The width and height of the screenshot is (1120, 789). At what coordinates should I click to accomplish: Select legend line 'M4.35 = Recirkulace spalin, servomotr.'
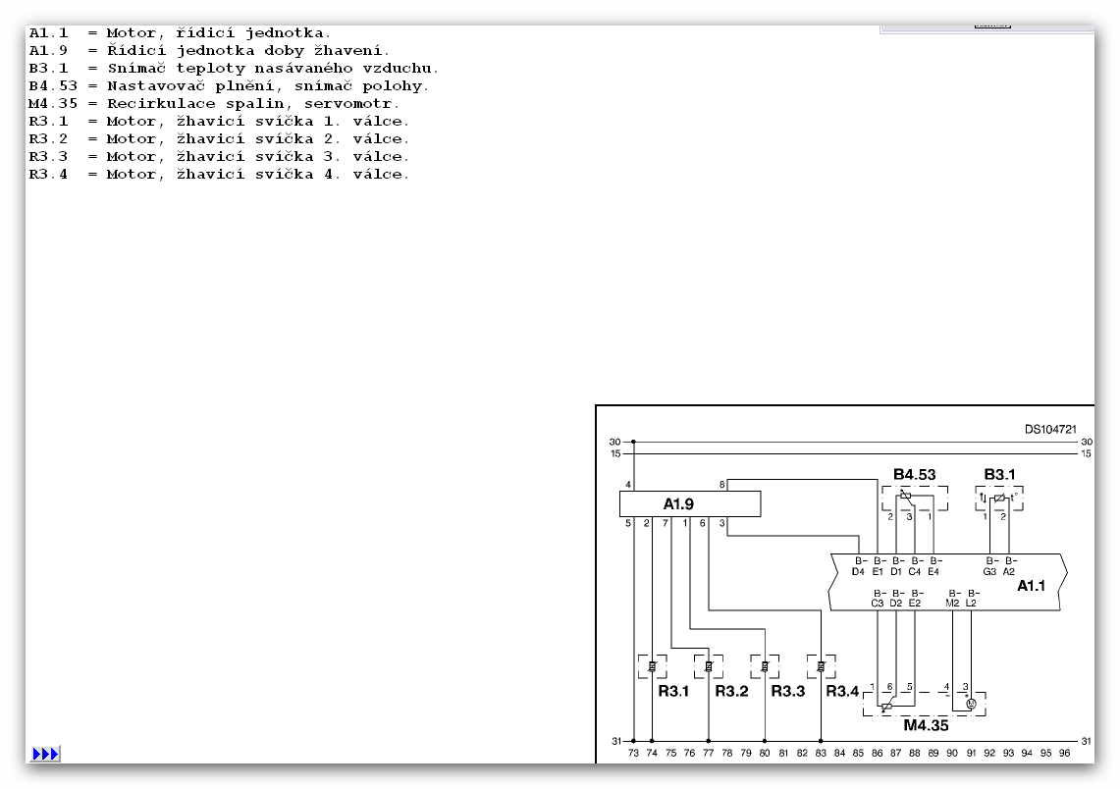click(x=214, y=104)
